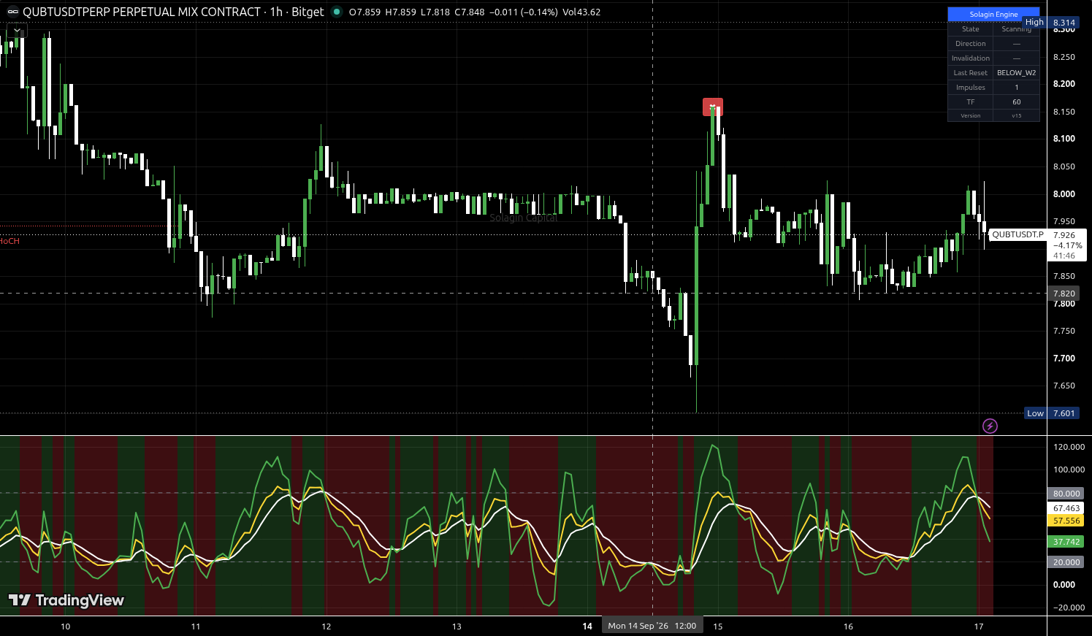Click the 'Solagin Engine' table header
This screenshot has width=1092, height=636.
993,14
